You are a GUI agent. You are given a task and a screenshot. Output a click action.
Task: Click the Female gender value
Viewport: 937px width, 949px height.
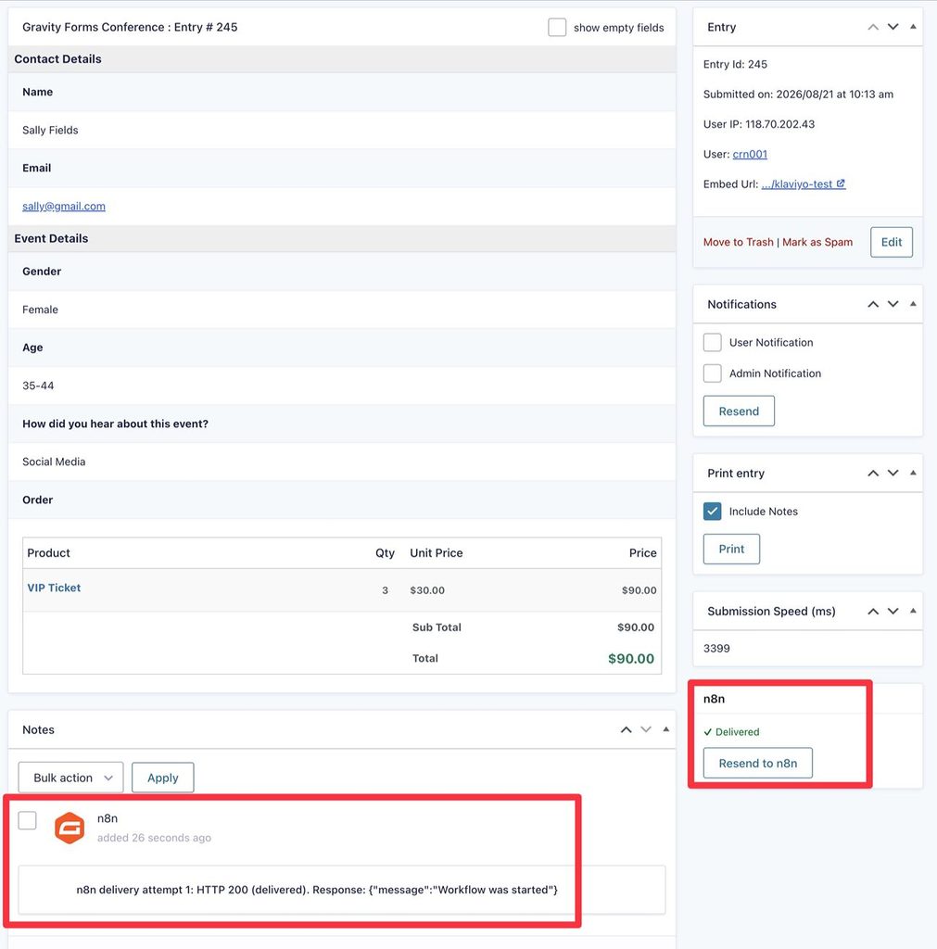click(x=40, y=310)
